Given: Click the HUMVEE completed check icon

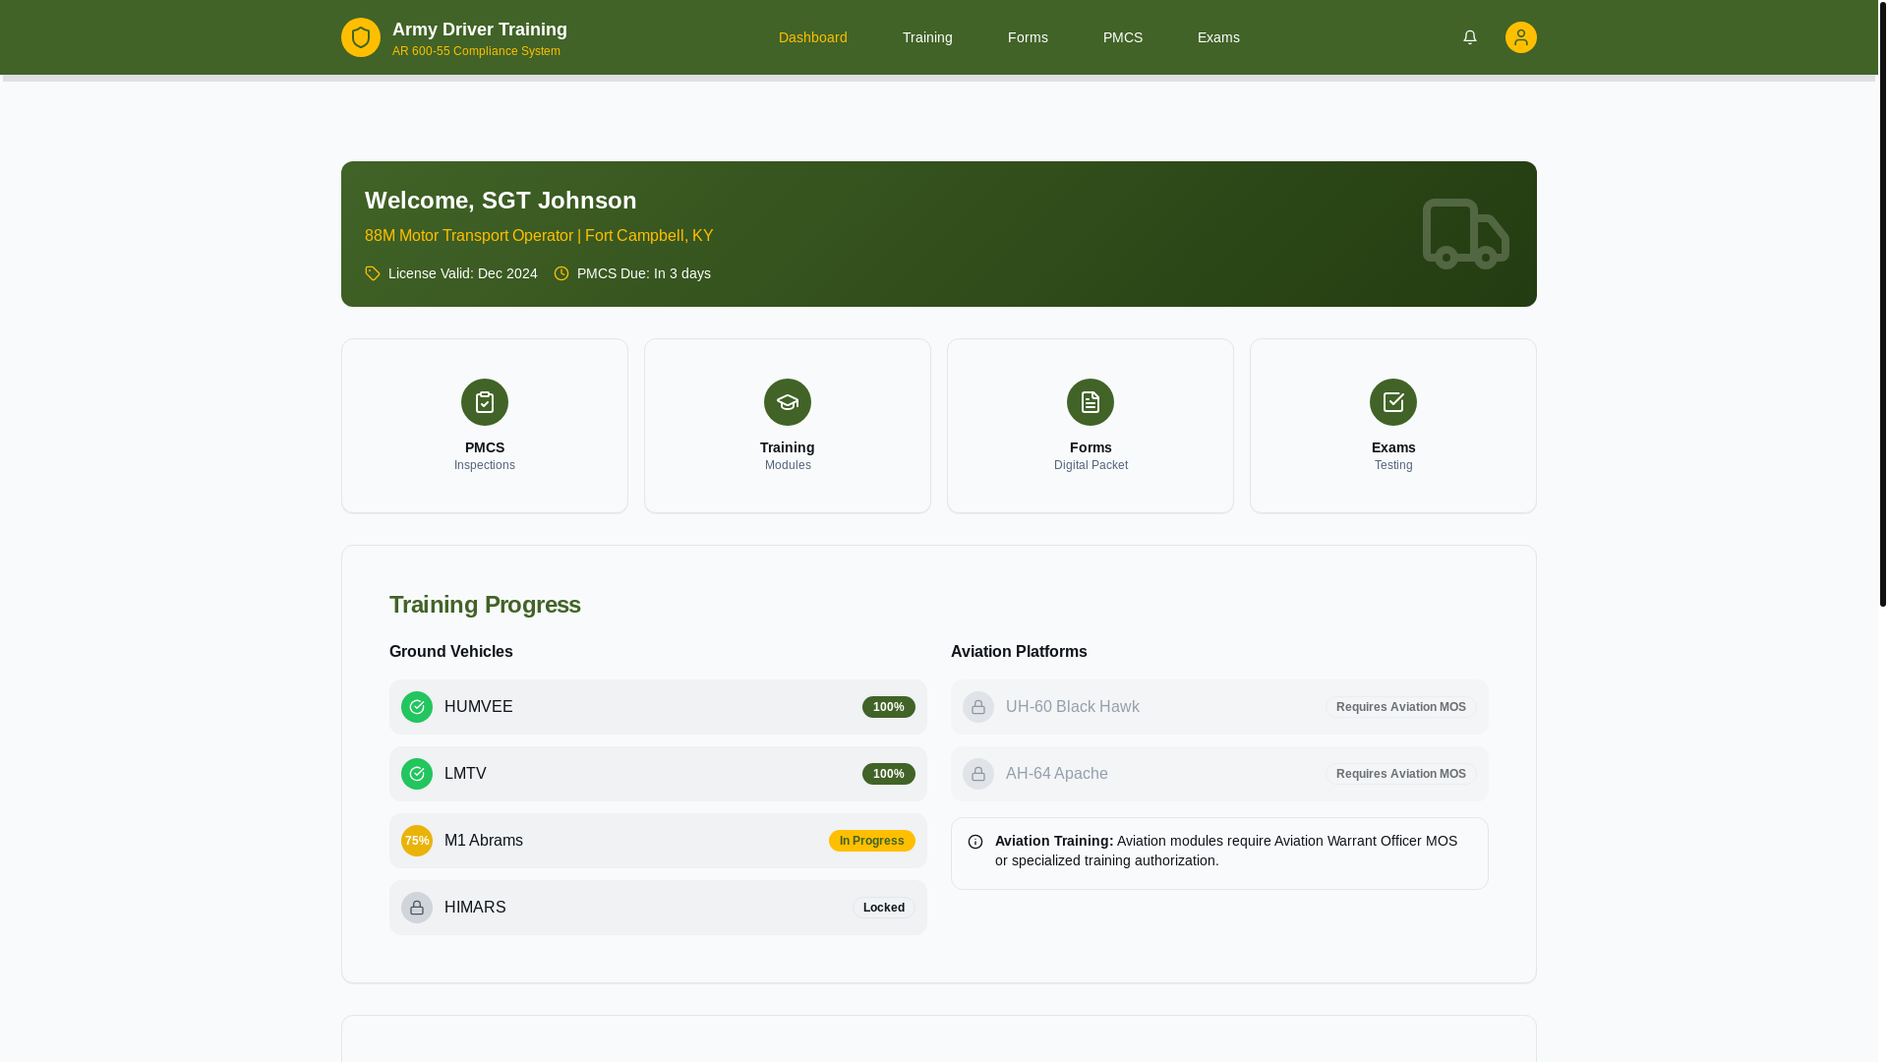Looking at the screenshot, I should coord(417,707).
